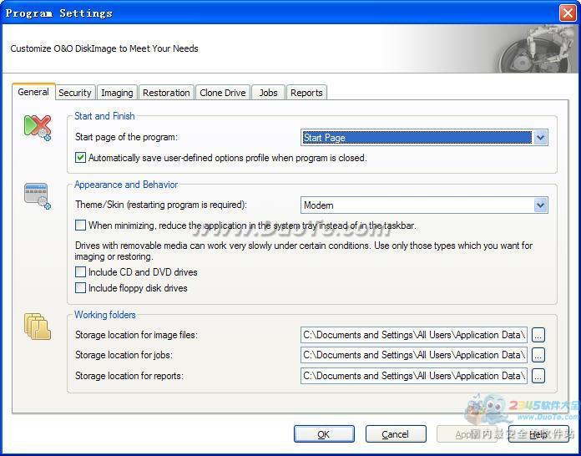Click the 'Start and Finish' group title
This screenshot has width=581, height=456.
[104, 116]
